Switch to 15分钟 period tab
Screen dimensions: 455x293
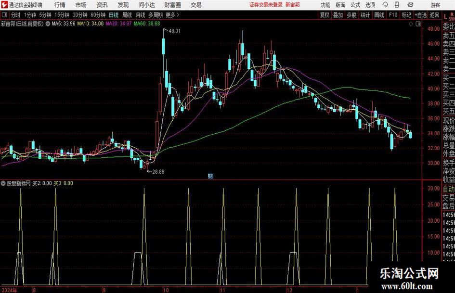pyautogui.click(x=62, y=15)
